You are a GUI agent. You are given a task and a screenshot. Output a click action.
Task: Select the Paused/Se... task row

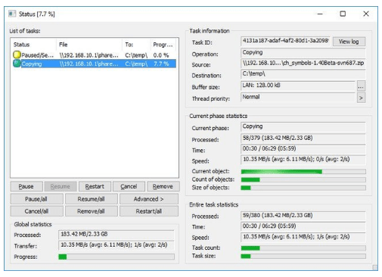[x=95, y=55]
